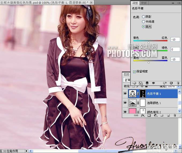Screen dimensions: 182x153
Task: Open the 正常 blend mode dropdown
Action: click(x=127, y=80)
